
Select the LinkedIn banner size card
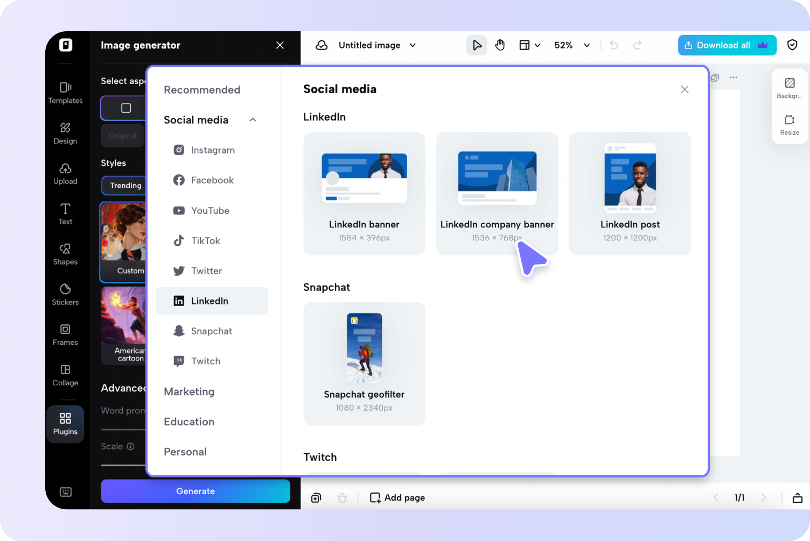pos(364,193)
